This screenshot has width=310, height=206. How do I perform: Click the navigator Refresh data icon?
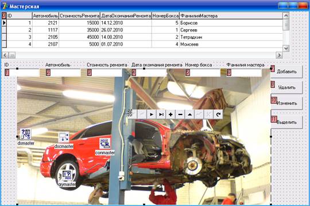tap(218, 114)
